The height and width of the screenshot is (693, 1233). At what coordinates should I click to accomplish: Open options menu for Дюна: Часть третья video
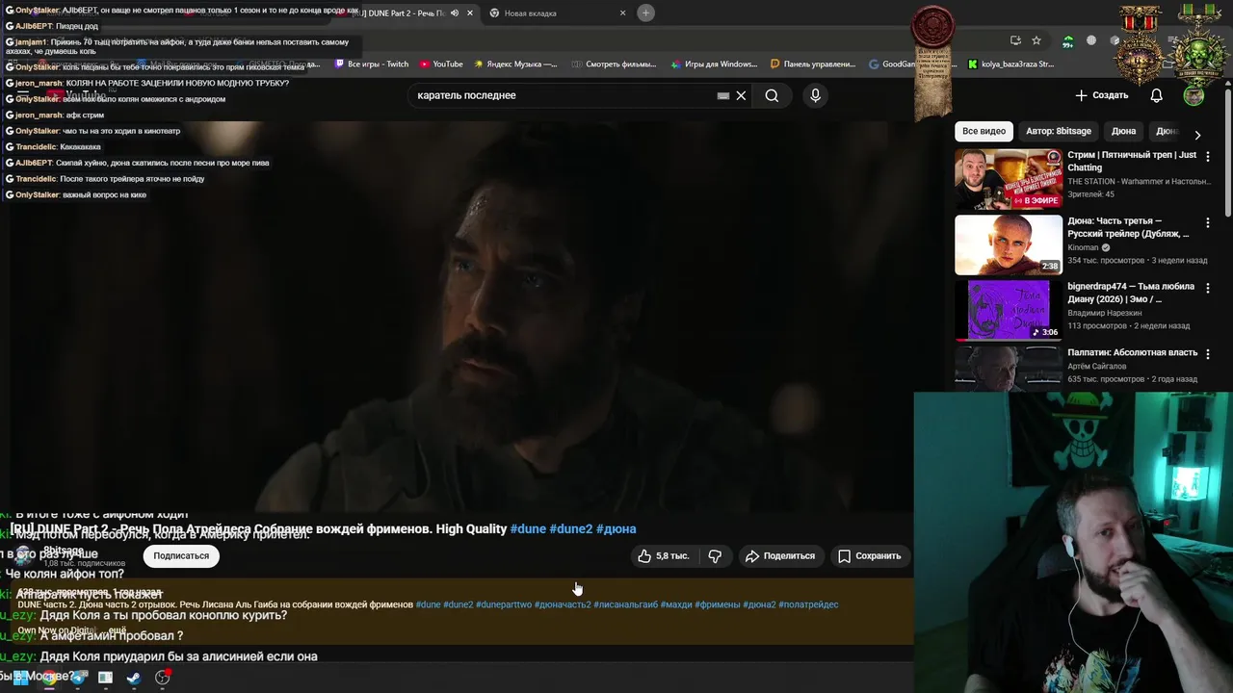(1208, 222)
